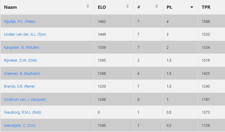The height and width of the screenshot is (132, 225).
Task: Click TPR value 1588 in first row
Action: point(206,21)
